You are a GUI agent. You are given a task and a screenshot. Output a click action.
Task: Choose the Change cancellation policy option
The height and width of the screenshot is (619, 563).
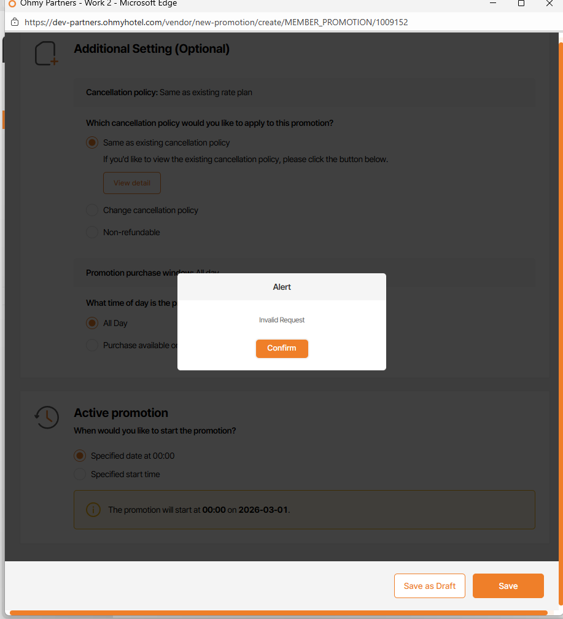[92, 210]
